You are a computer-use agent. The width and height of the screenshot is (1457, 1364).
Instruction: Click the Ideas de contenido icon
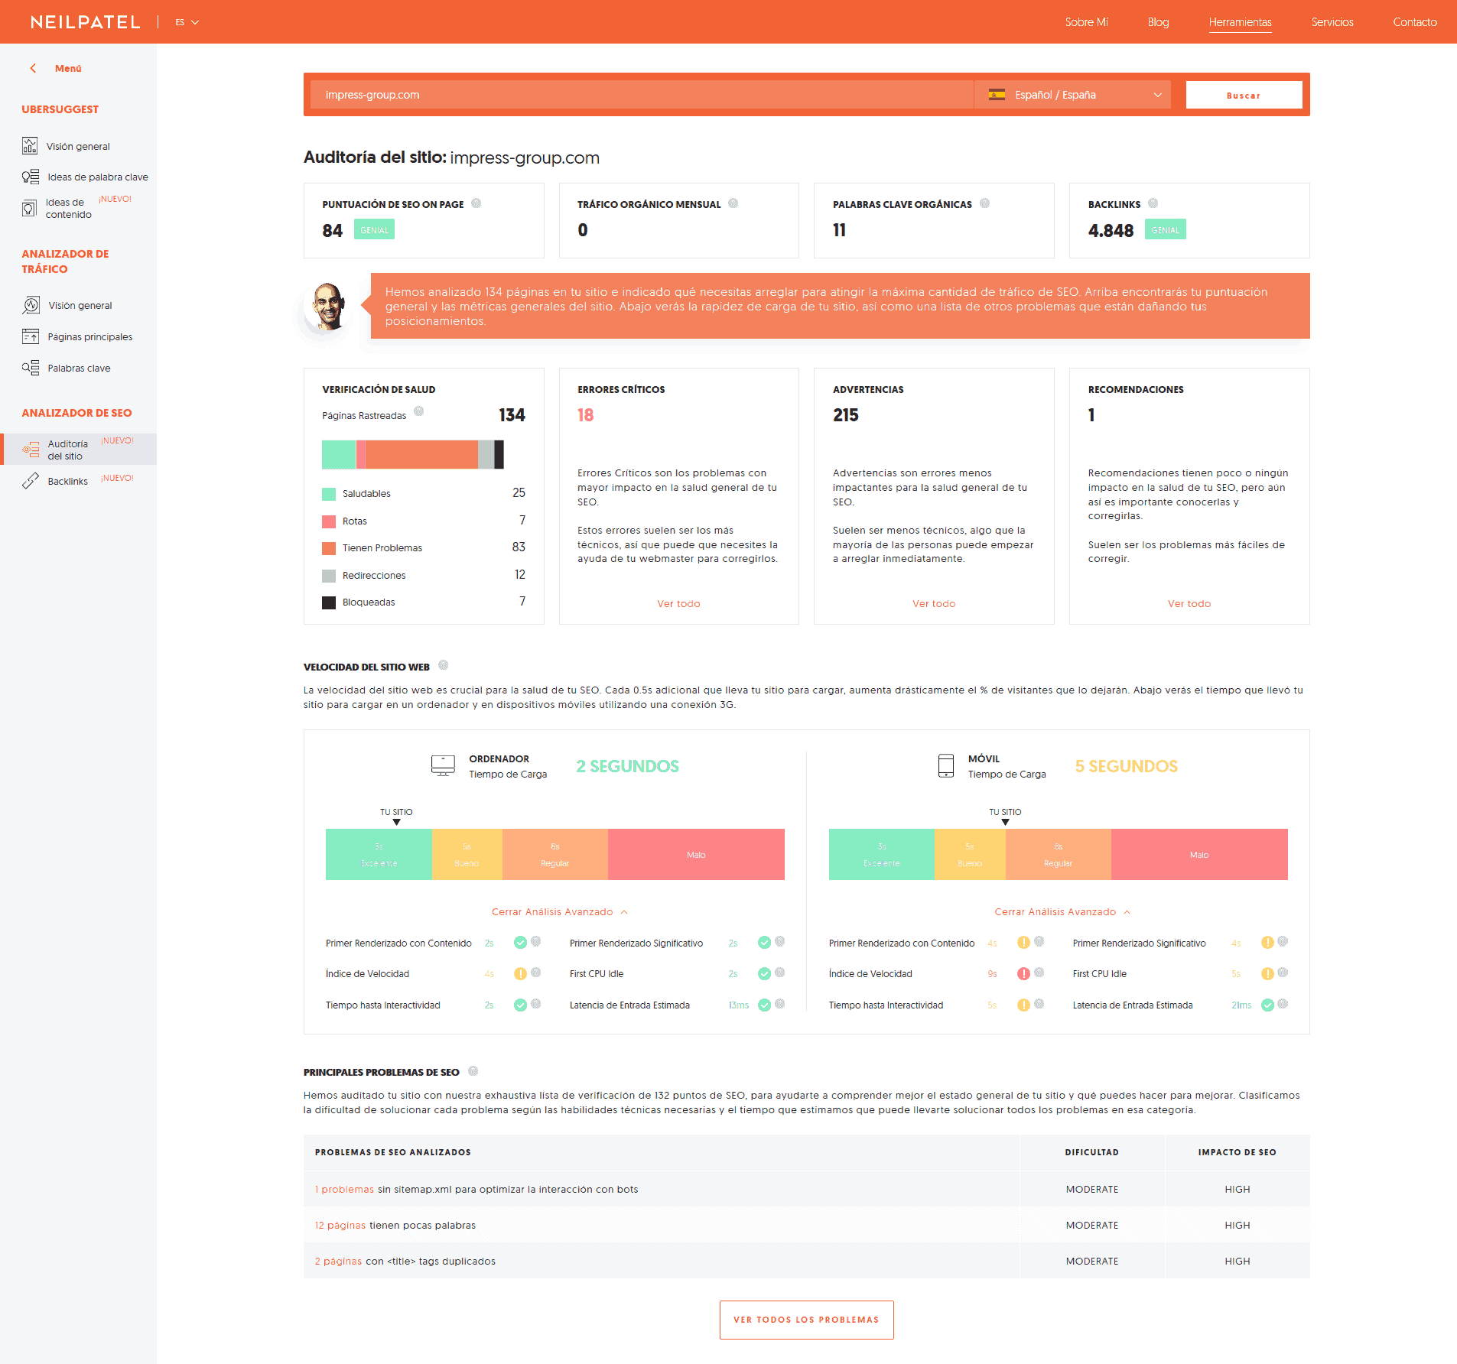tap(29, 208)
